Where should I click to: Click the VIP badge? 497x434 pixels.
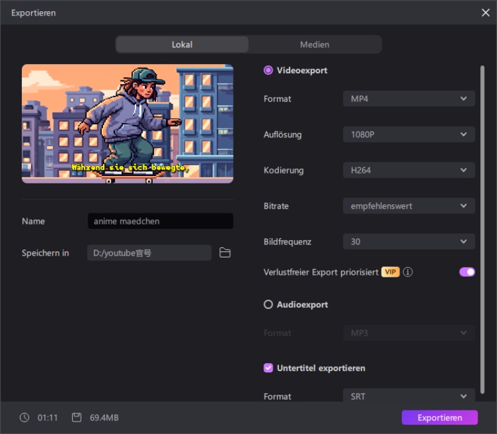pyautogui.click(x=390, y=272)
